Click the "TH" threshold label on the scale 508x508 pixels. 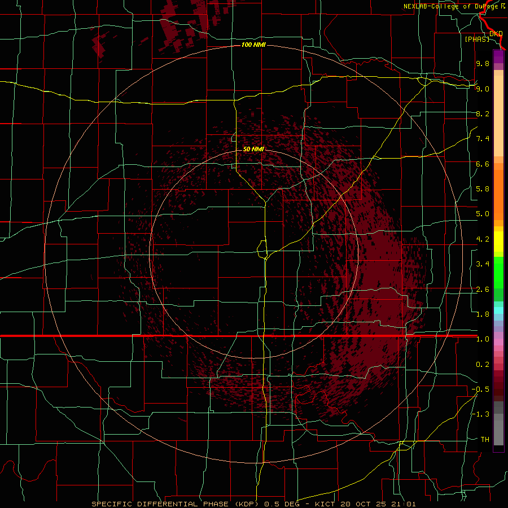[x=485, y=440]
